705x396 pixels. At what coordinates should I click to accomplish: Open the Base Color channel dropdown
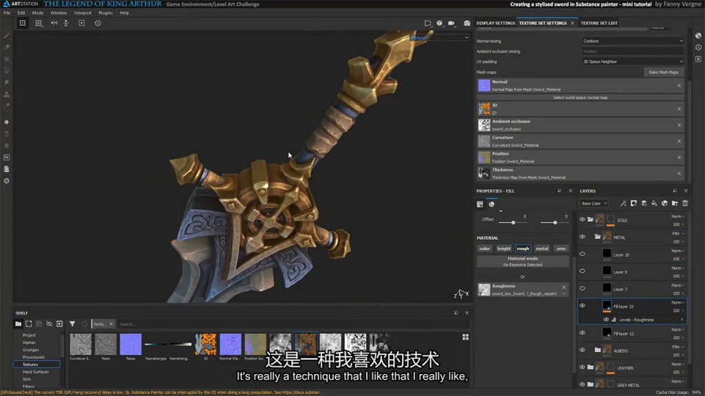(594, 203)
